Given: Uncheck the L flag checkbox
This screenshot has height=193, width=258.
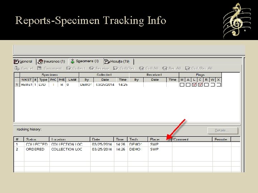Looking at the screenshot, I should [x=194, y=85].
